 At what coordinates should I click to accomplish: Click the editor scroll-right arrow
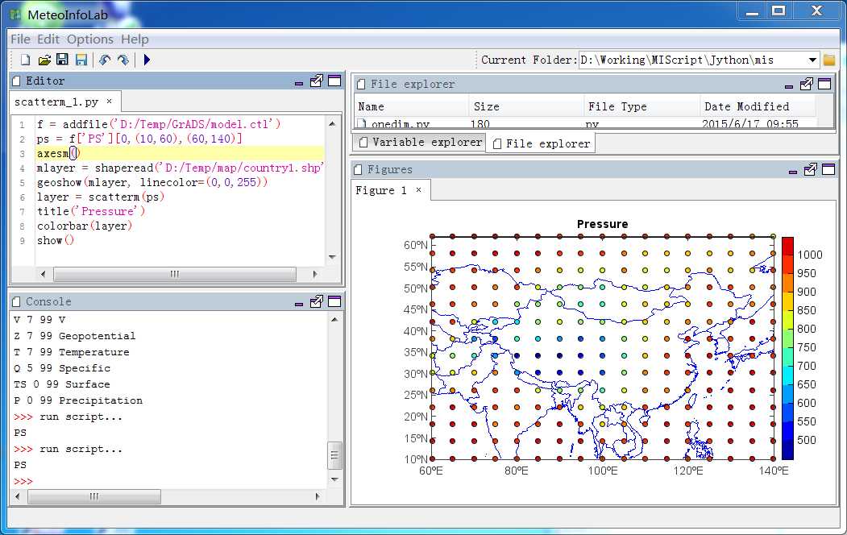[x=315, y=274]
